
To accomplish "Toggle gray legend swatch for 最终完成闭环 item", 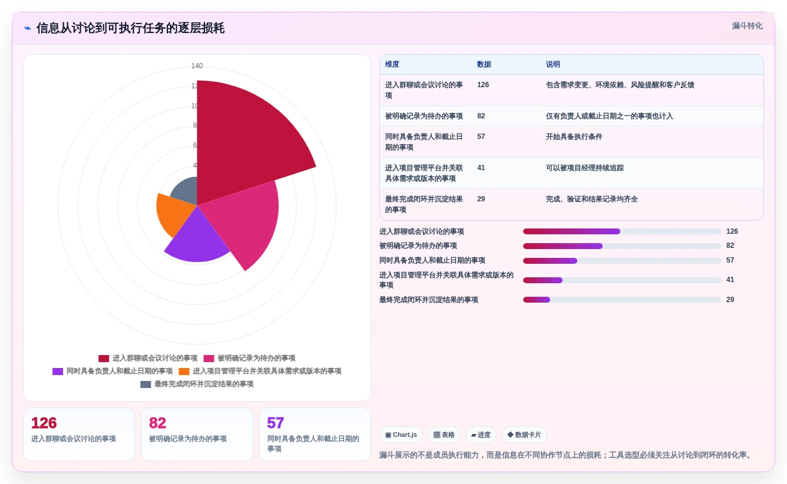I will tap(146, 384).
